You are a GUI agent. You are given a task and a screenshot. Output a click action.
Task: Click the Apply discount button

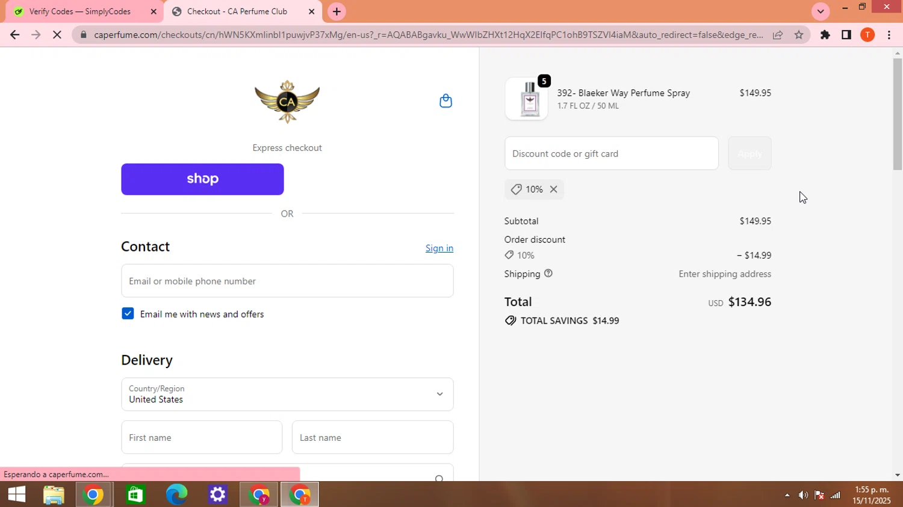pyautogui.click(x=749, y=153)
